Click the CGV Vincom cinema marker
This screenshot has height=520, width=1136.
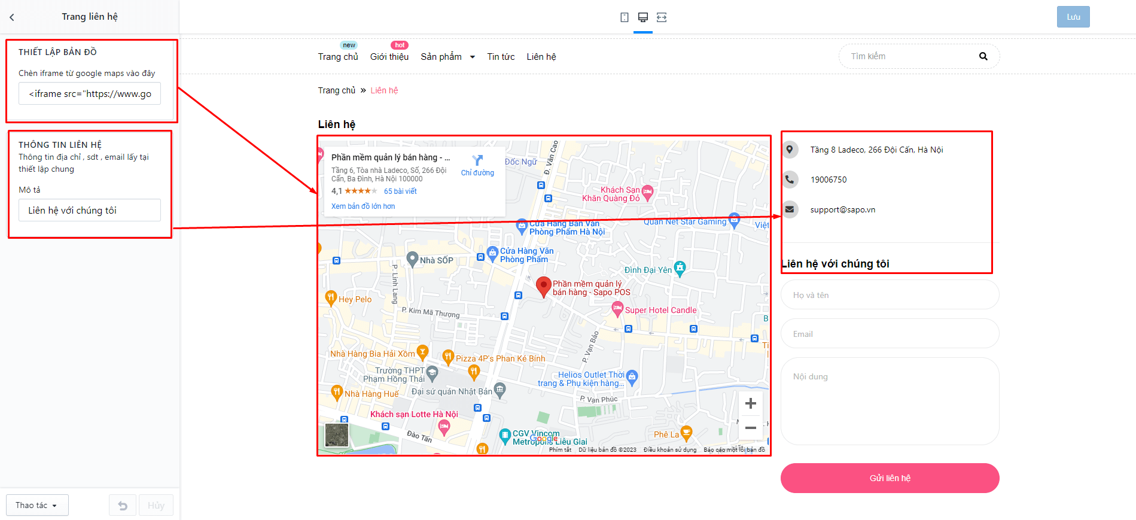pyautogui.click(x=505, y=436)
